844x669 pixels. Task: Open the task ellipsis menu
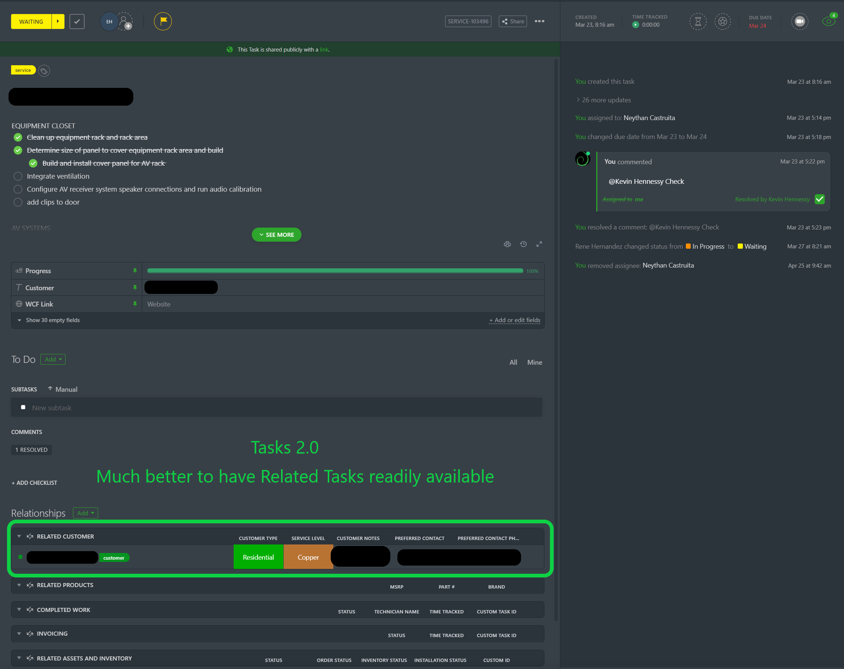pyautogui.click(x=539, y=21)
